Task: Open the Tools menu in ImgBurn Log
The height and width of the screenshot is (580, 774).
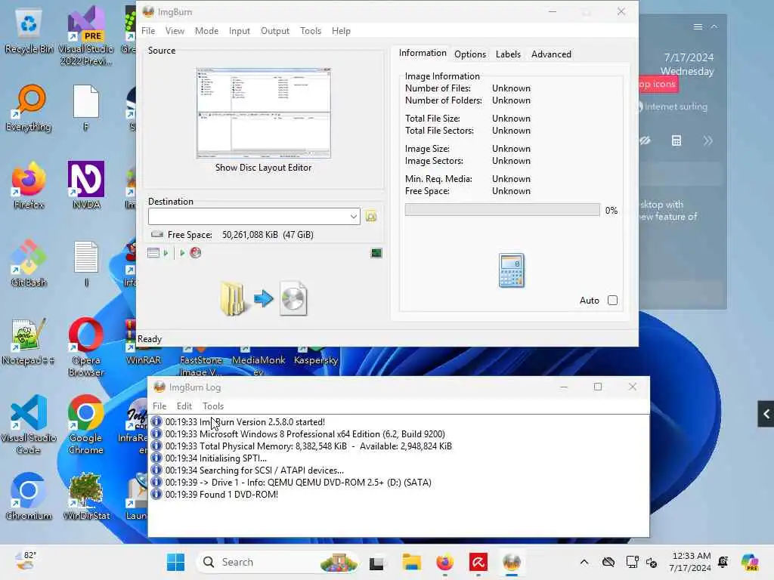Action: point(213,406)
